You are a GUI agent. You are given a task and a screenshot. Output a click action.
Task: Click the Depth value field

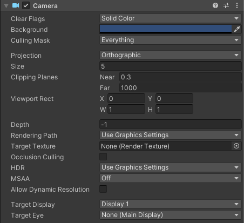point(171,124)
